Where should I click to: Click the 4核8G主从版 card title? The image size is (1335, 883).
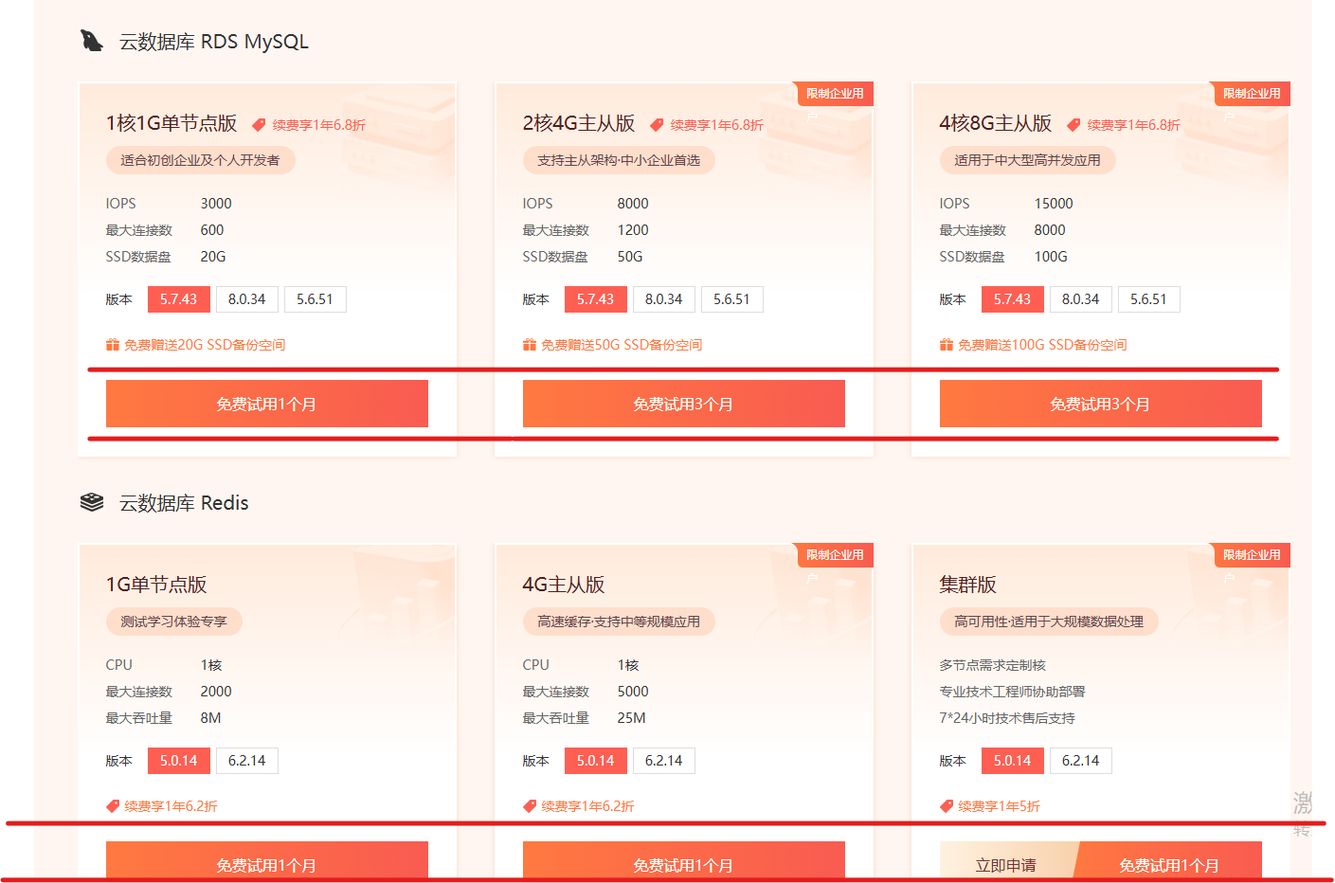(996, 123)
